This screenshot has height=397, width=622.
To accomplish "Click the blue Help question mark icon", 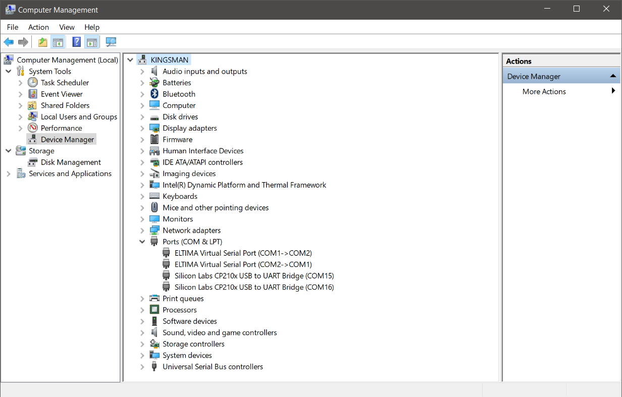I will 76,42.
